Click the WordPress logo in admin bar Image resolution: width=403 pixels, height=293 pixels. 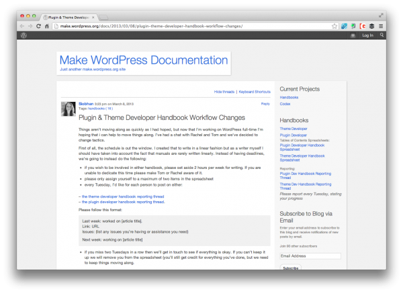[24, 36]
